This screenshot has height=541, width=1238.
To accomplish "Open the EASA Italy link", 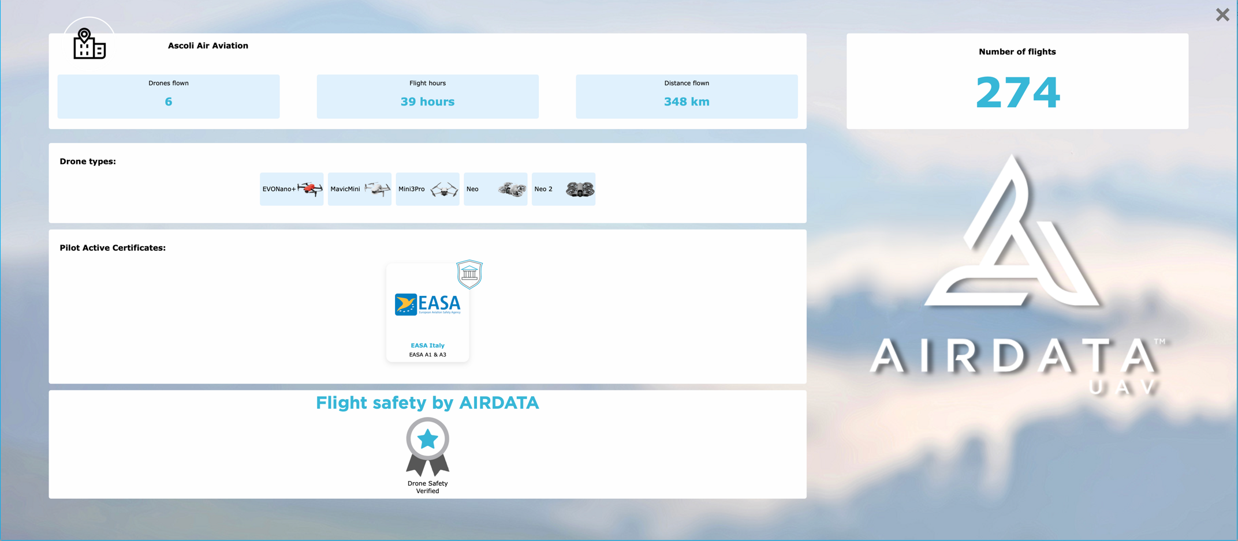I will (x=427, y=345).
